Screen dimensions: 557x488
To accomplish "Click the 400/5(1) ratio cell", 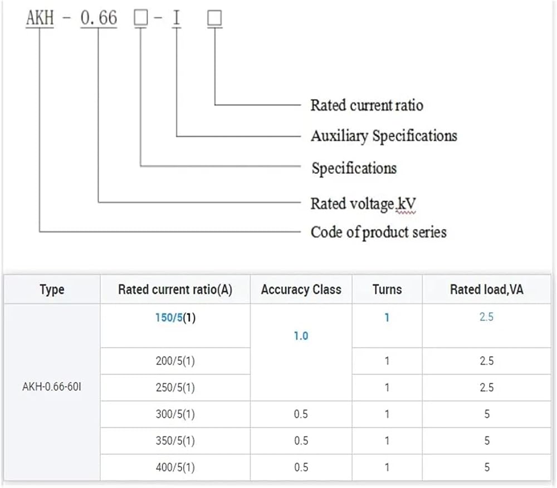I will [x=175, y=467].
